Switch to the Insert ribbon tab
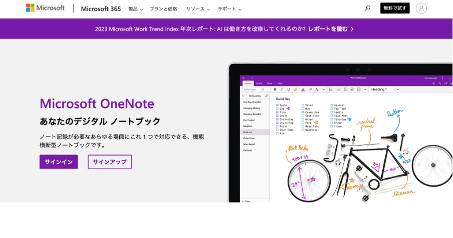The image size is (453, 238). (x=259, y=83)
